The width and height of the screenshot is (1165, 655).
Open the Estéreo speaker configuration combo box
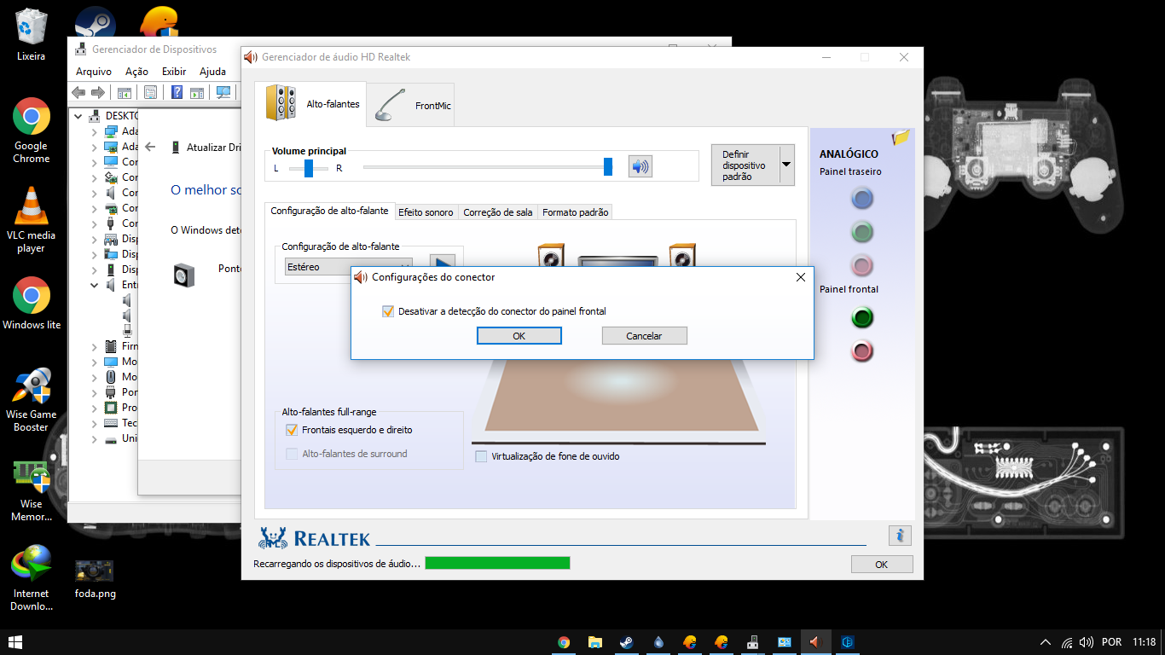point(349,267)
